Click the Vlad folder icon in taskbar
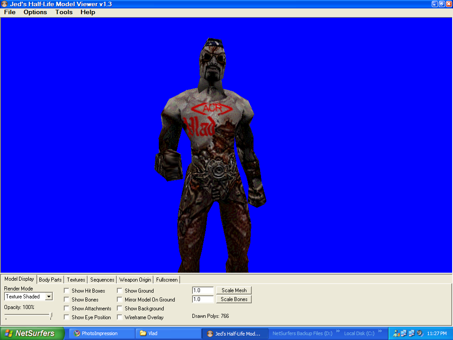 pyautogui.click(x=143, y=333)
